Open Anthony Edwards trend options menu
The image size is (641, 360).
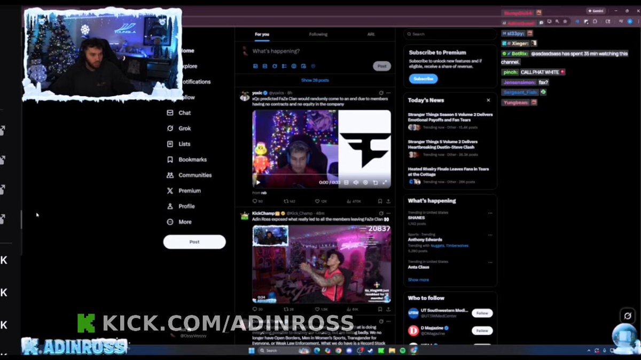coord(490,235)
